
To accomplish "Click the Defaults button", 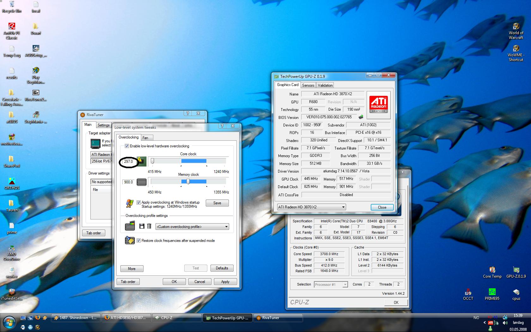I will pos(222,268).
